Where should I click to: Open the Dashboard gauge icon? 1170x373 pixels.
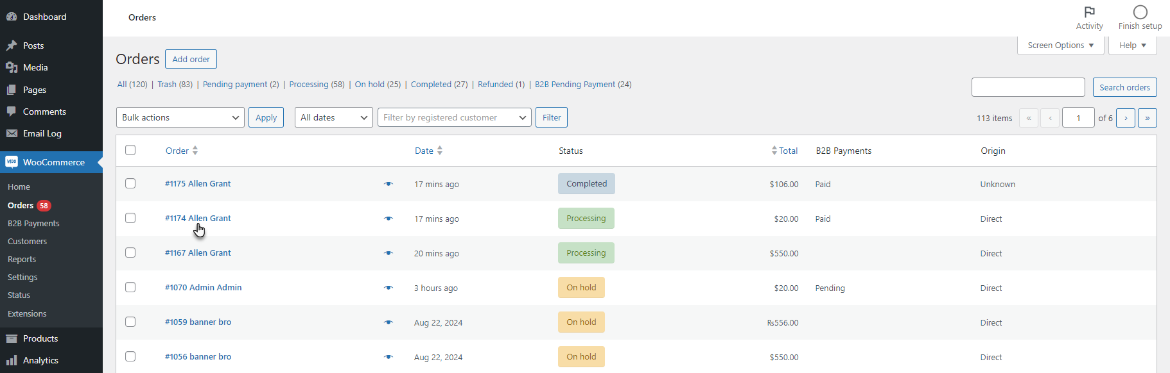click(x=12, y=17)
